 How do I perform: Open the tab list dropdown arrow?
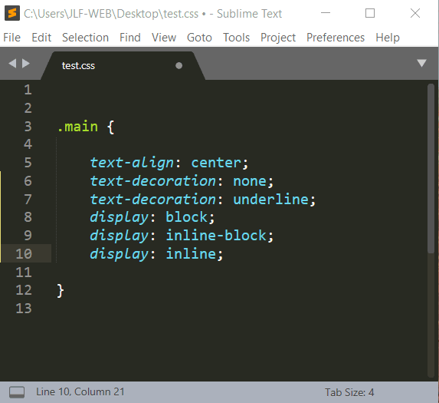(x=421, y=63)
